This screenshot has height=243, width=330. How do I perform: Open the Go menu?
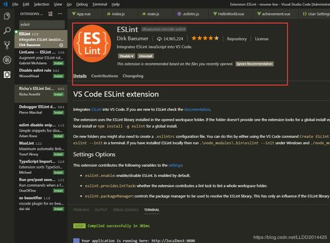pos(69,4)
